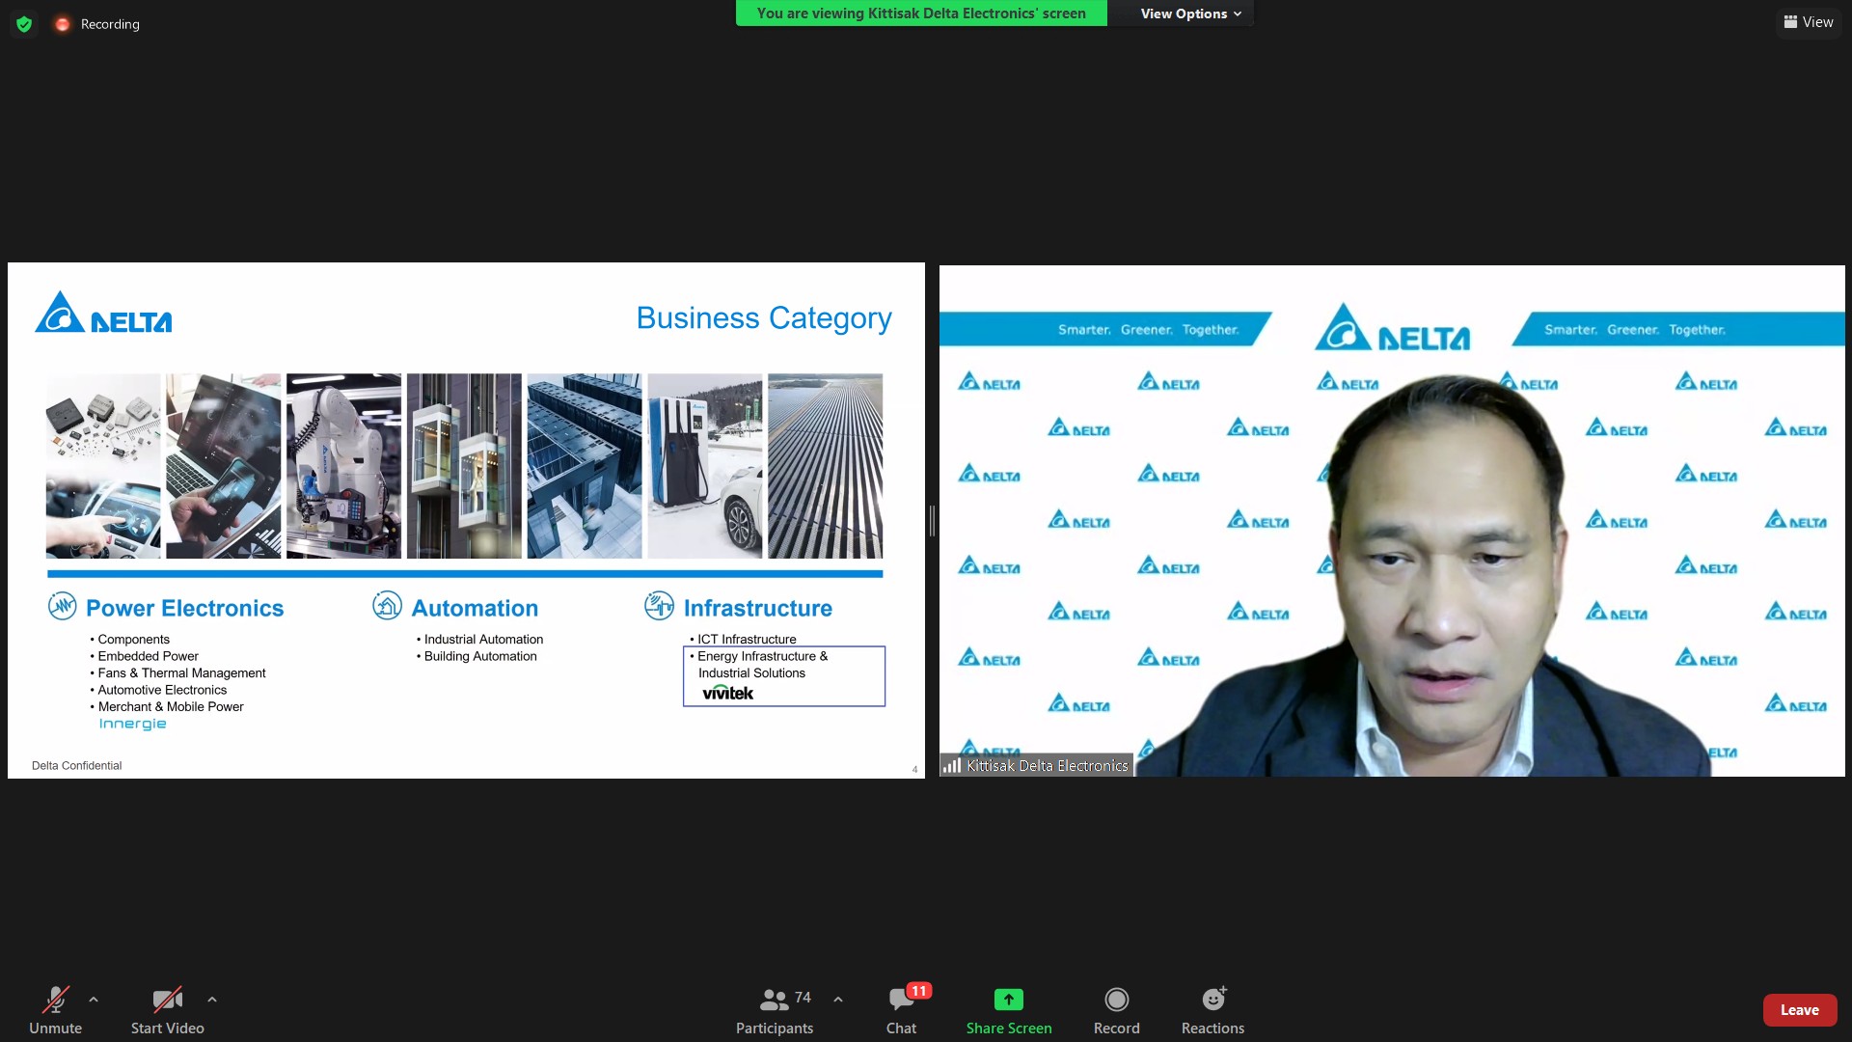Click 'Automotive Electronics' bullet text
This screenshot has height=1042, width=1852.
pyautogui.click(x=162, y=690)
